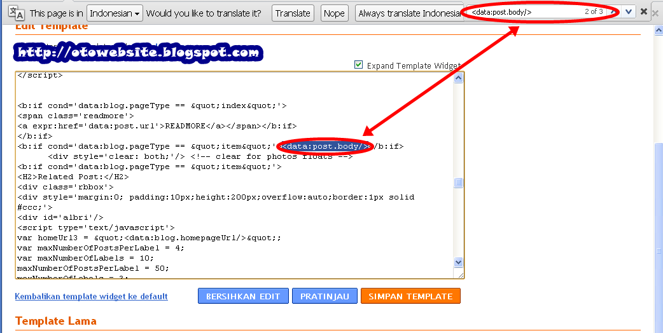The width and height of the screenshot is (663, 333).
Task: Click the code editor scroll-down arrow
Action: coord(458,262)
